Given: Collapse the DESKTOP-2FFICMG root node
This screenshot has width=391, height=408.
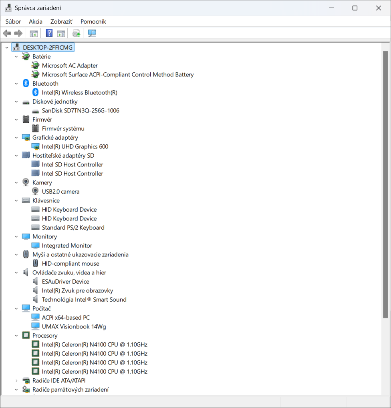Looking at the screenshot, I should coord(7,48).
